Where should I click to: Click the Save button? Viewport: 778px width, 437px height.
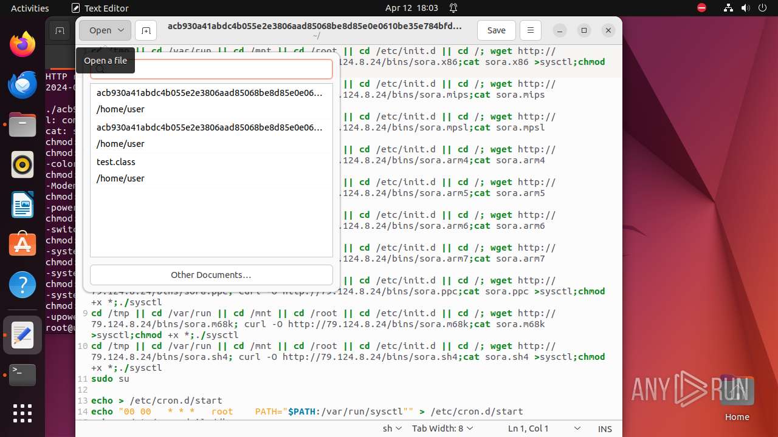[x=496, y=30]
